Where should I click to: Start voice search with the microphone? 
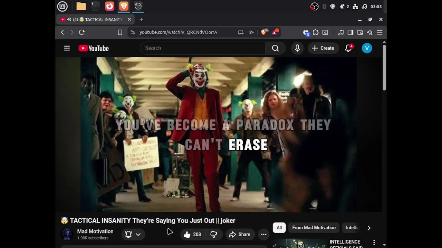[x=297, y=48]
